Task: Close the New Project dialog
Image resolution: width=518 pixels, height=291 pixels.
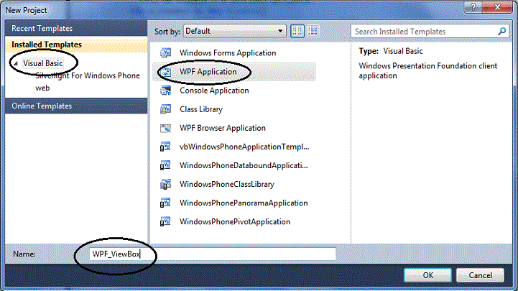Action: [497, 7]
